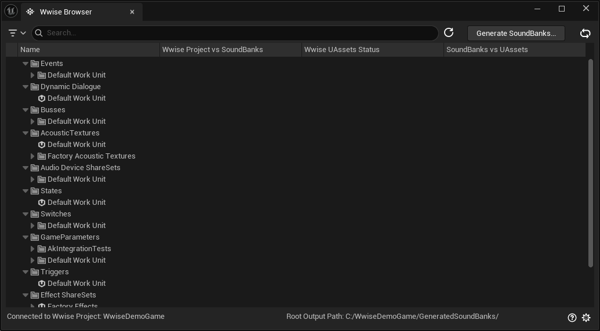Click work unit icon under Dynamic Dialogue
600x331 pixels.
42,98
